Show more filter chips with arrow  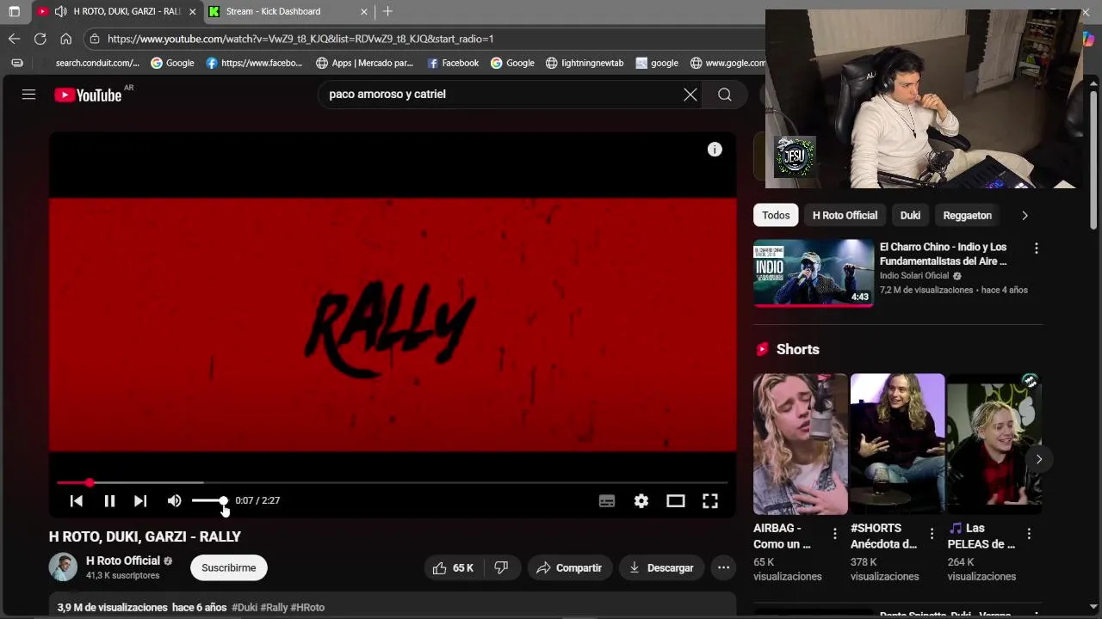click(1025, 215)
